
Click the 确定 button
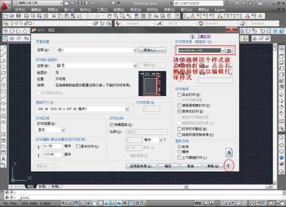[x=168, y=167]
